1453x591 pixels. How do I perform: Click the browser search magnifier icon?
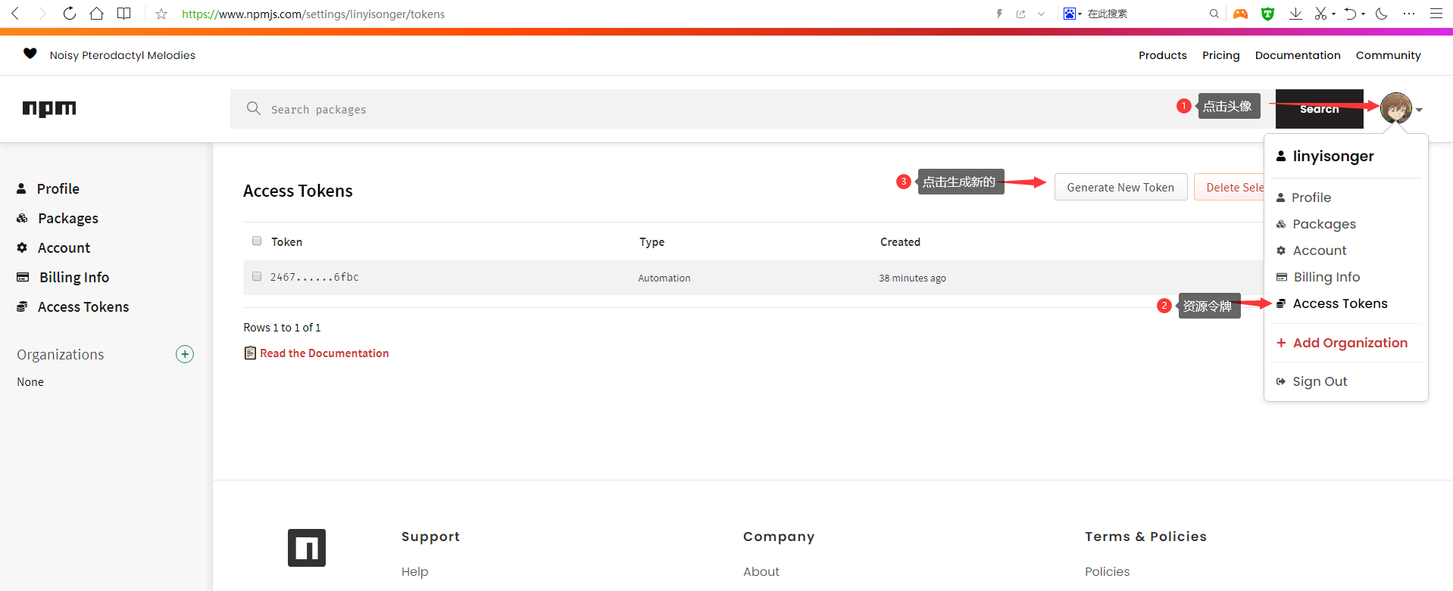point(1214,14)
